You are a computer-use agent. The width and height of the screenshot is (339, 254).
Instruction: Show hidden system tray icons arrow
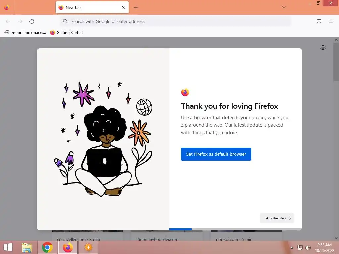(x=292, y=248)
